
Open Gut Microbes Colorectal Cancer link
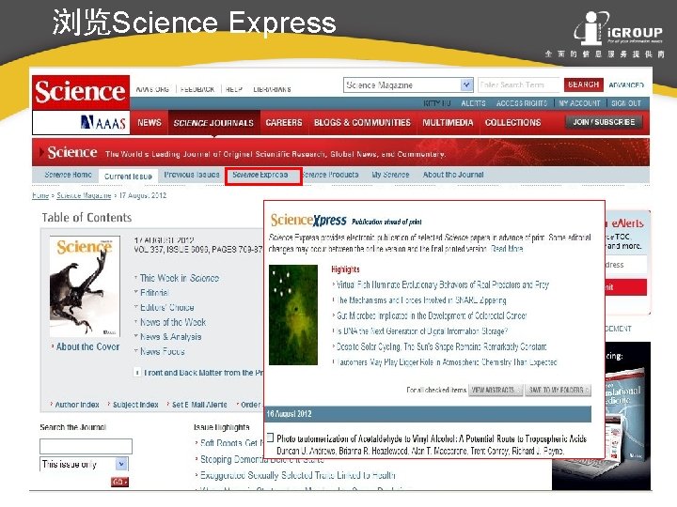[x=432, y=315]
